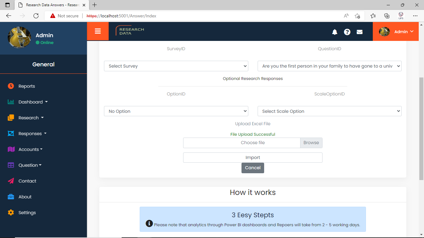Click the About briefcase icon

(11, 197)
